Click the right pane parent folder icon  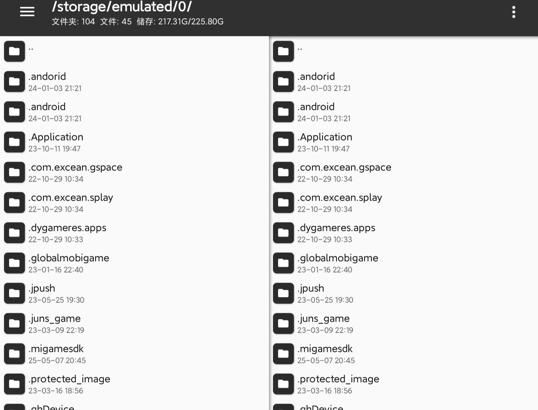point(283,51)
